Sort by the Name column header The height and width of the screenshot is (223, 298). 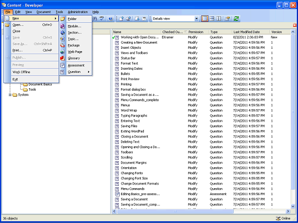coord(136,32)
